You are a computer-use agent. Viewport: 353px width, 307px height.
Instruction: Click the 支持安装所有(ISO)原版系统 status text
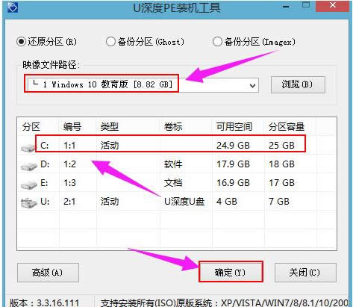pos(224,303)
